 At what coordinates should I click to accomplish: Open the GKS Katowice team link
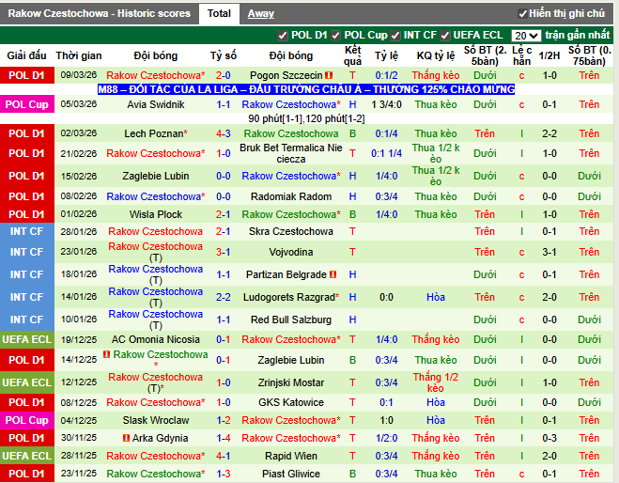pos(291,402)
